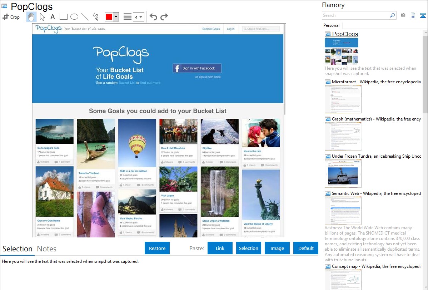428x290 pixels.
Task: Open the PopClogs snapshot title
Action: click(345, 34)
